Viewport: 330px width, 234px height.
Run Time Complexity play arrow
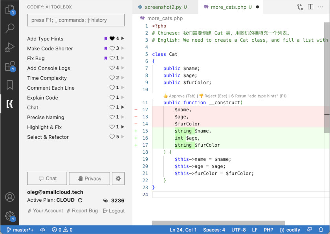click(123, 78)
